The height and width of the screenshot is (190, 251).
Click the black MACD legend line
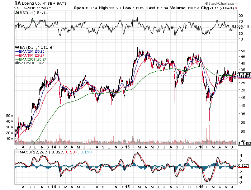17,152
